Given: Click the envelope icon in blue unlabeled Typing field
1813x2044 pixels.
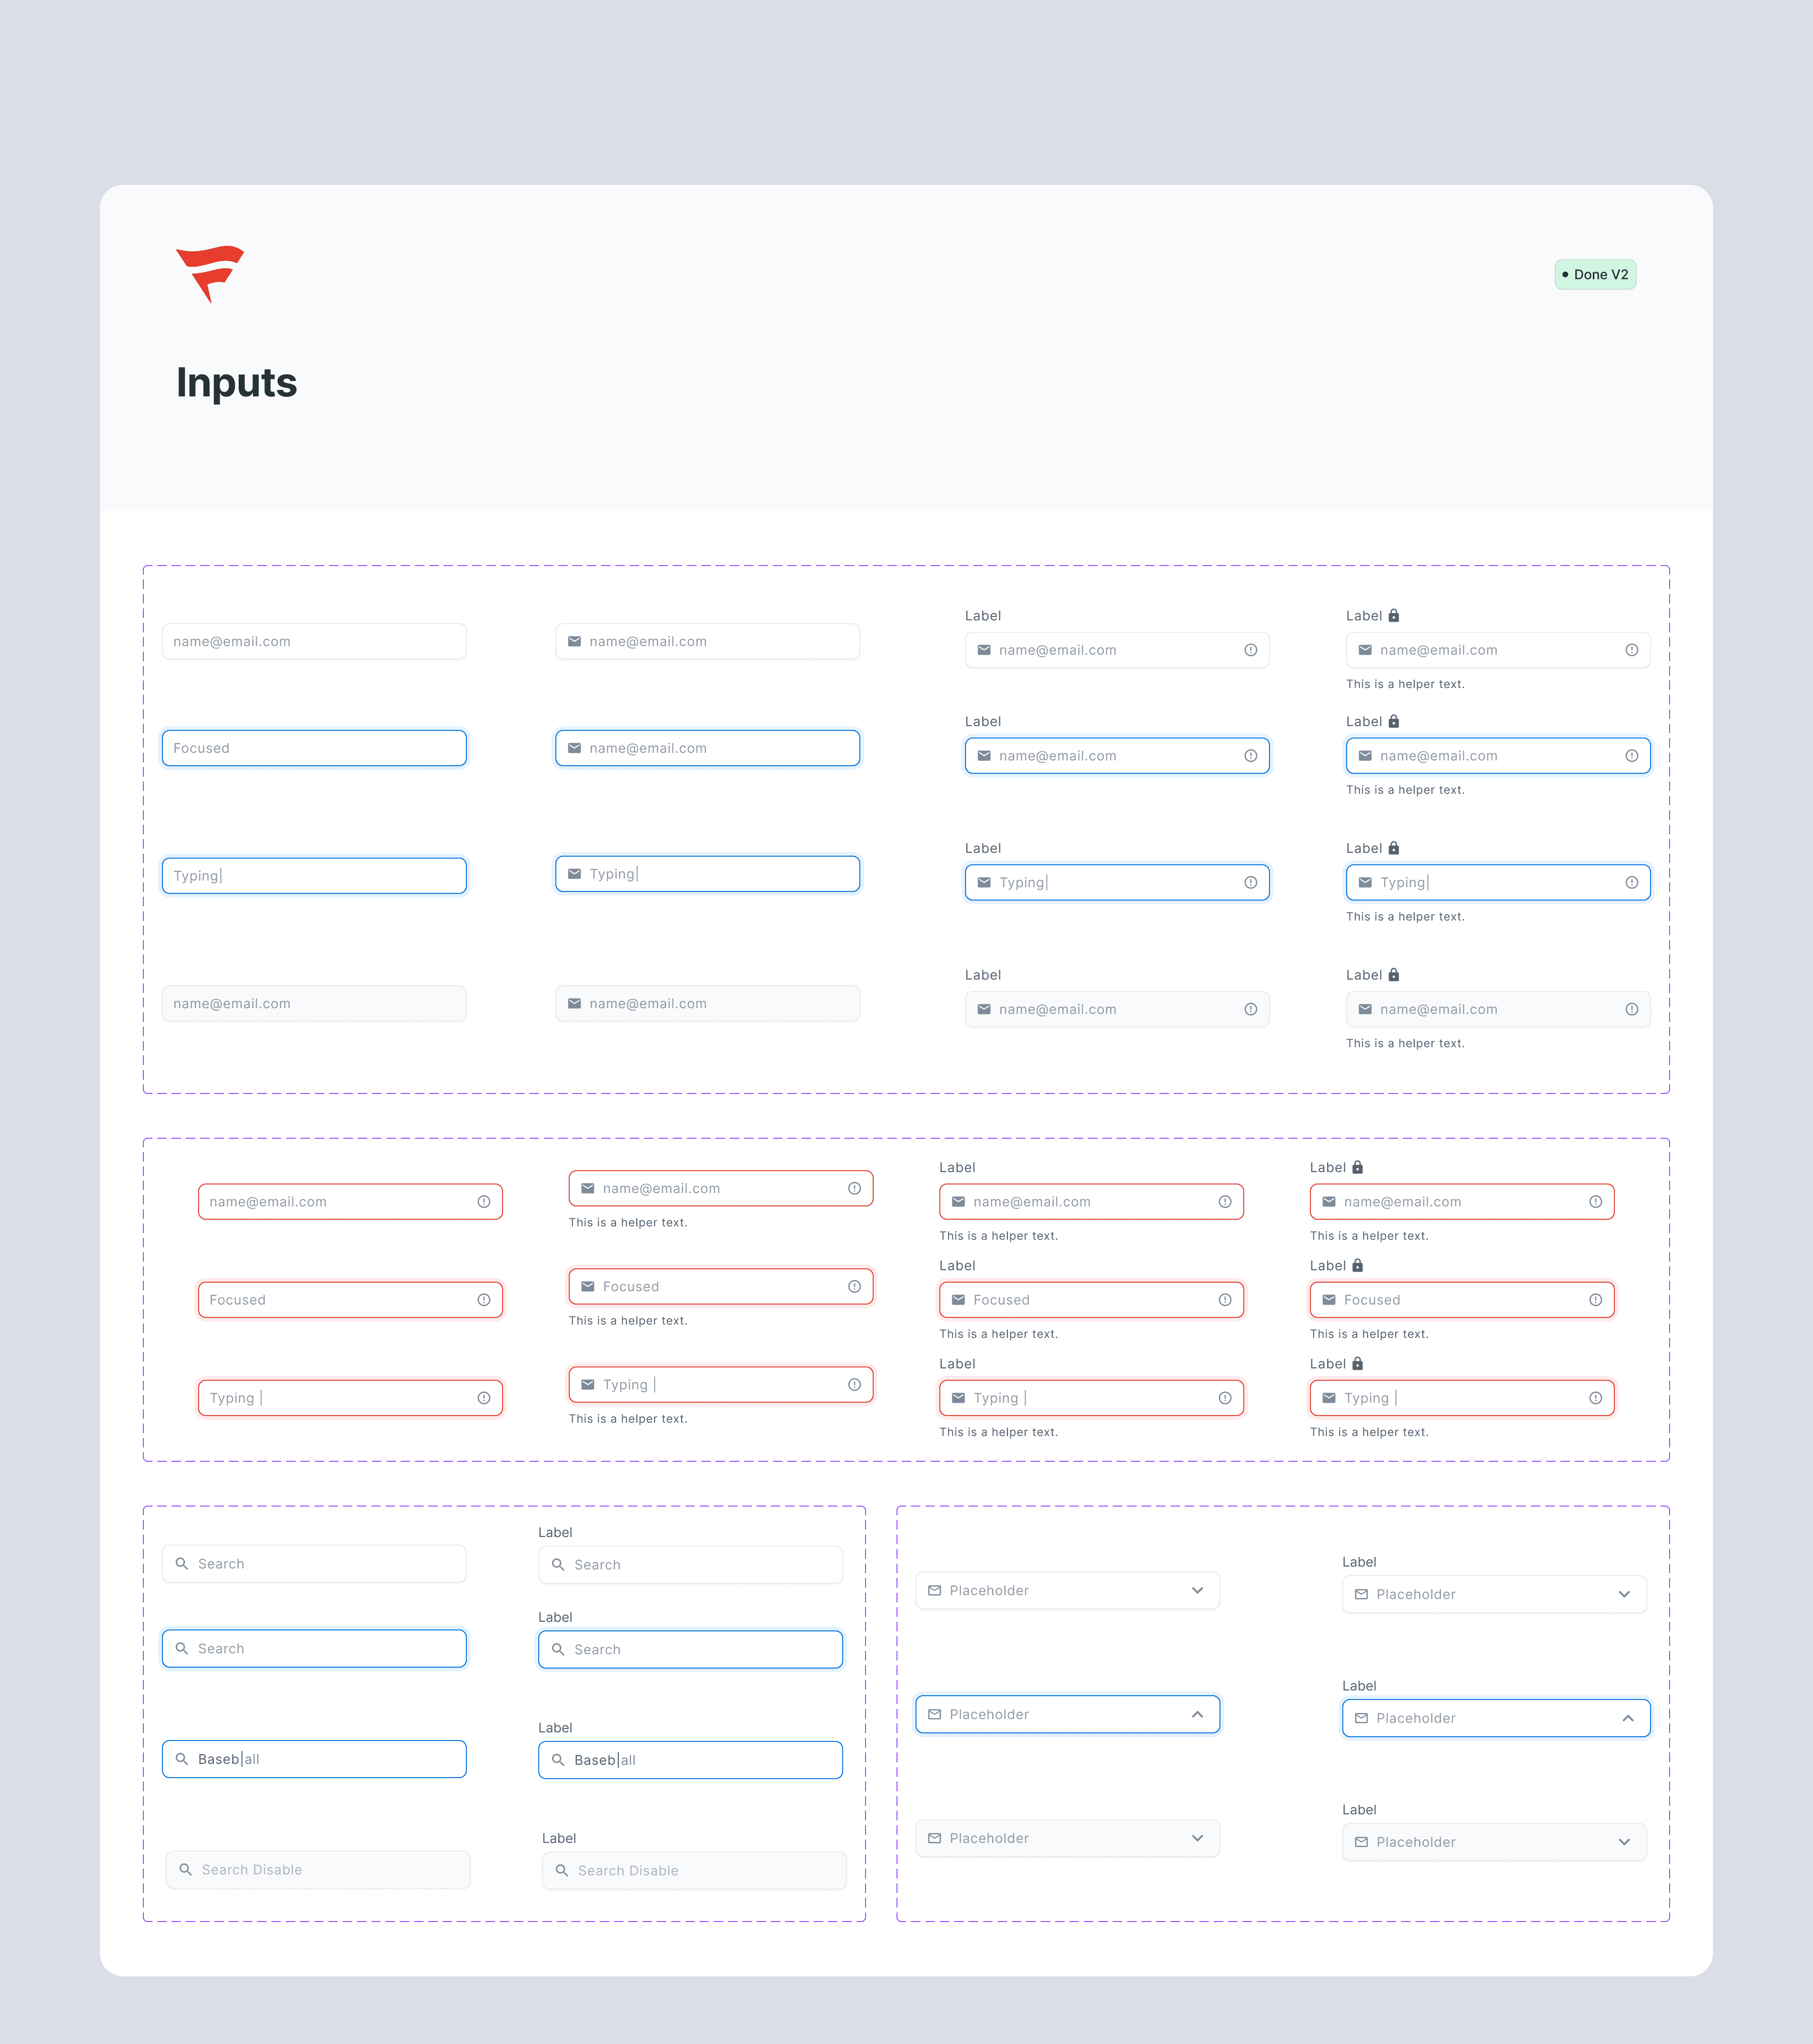Looking at the screenshot, I should coord(575,874).
